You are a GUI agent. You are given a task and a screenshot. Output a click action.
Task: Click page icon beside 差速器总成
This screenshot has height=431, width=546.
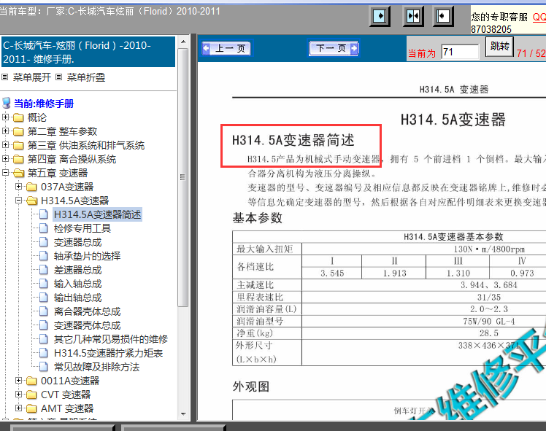(44, 271)
